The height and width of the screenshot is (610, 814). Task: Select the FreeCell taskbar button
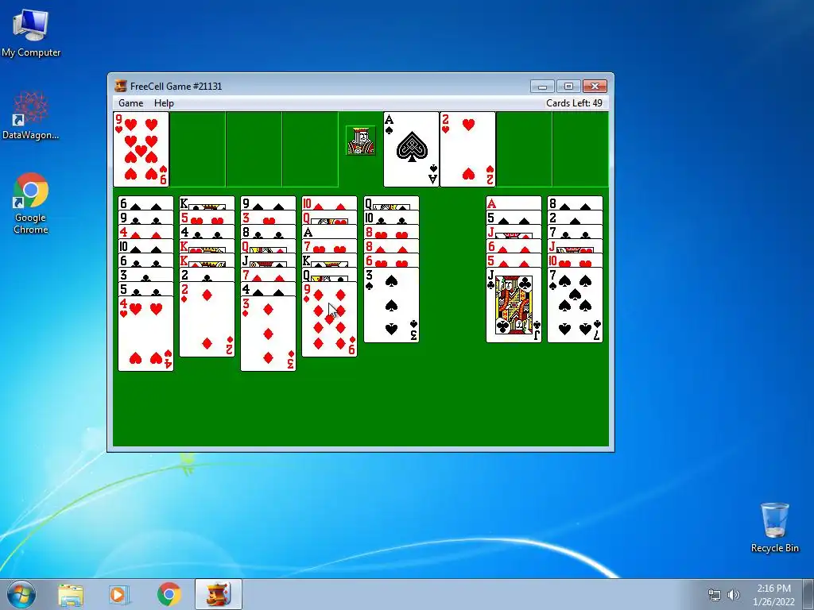click(219, 594)
